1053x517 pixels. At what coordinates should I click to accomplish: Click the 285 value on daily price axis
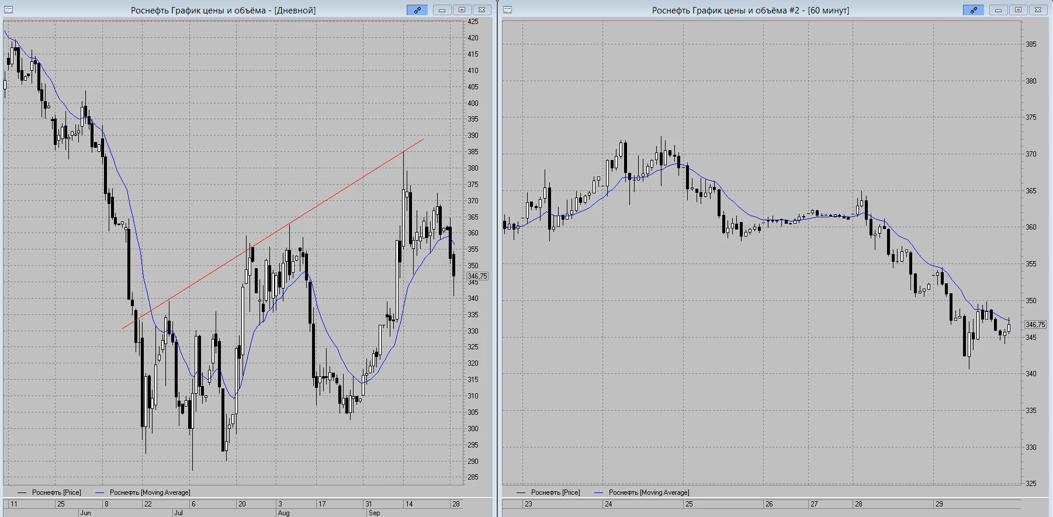coord(473,477)
